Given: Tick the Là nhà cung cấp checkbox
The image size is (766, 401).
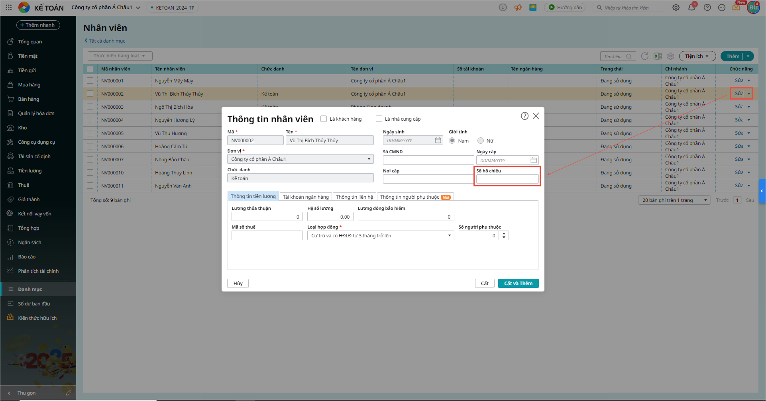Looking at the screenshot, I should (379, 119).
